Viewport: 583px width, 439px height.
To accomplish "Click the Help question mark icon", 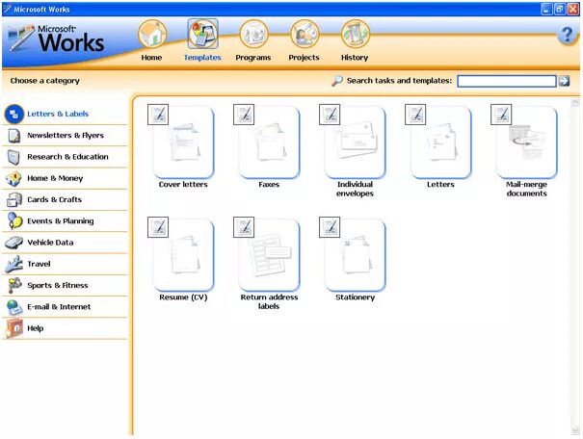I will (567, 36).
